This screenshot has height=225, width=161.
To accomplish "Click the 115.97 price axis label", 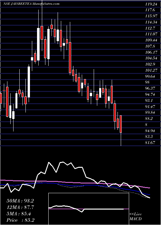I will (151, 16).
